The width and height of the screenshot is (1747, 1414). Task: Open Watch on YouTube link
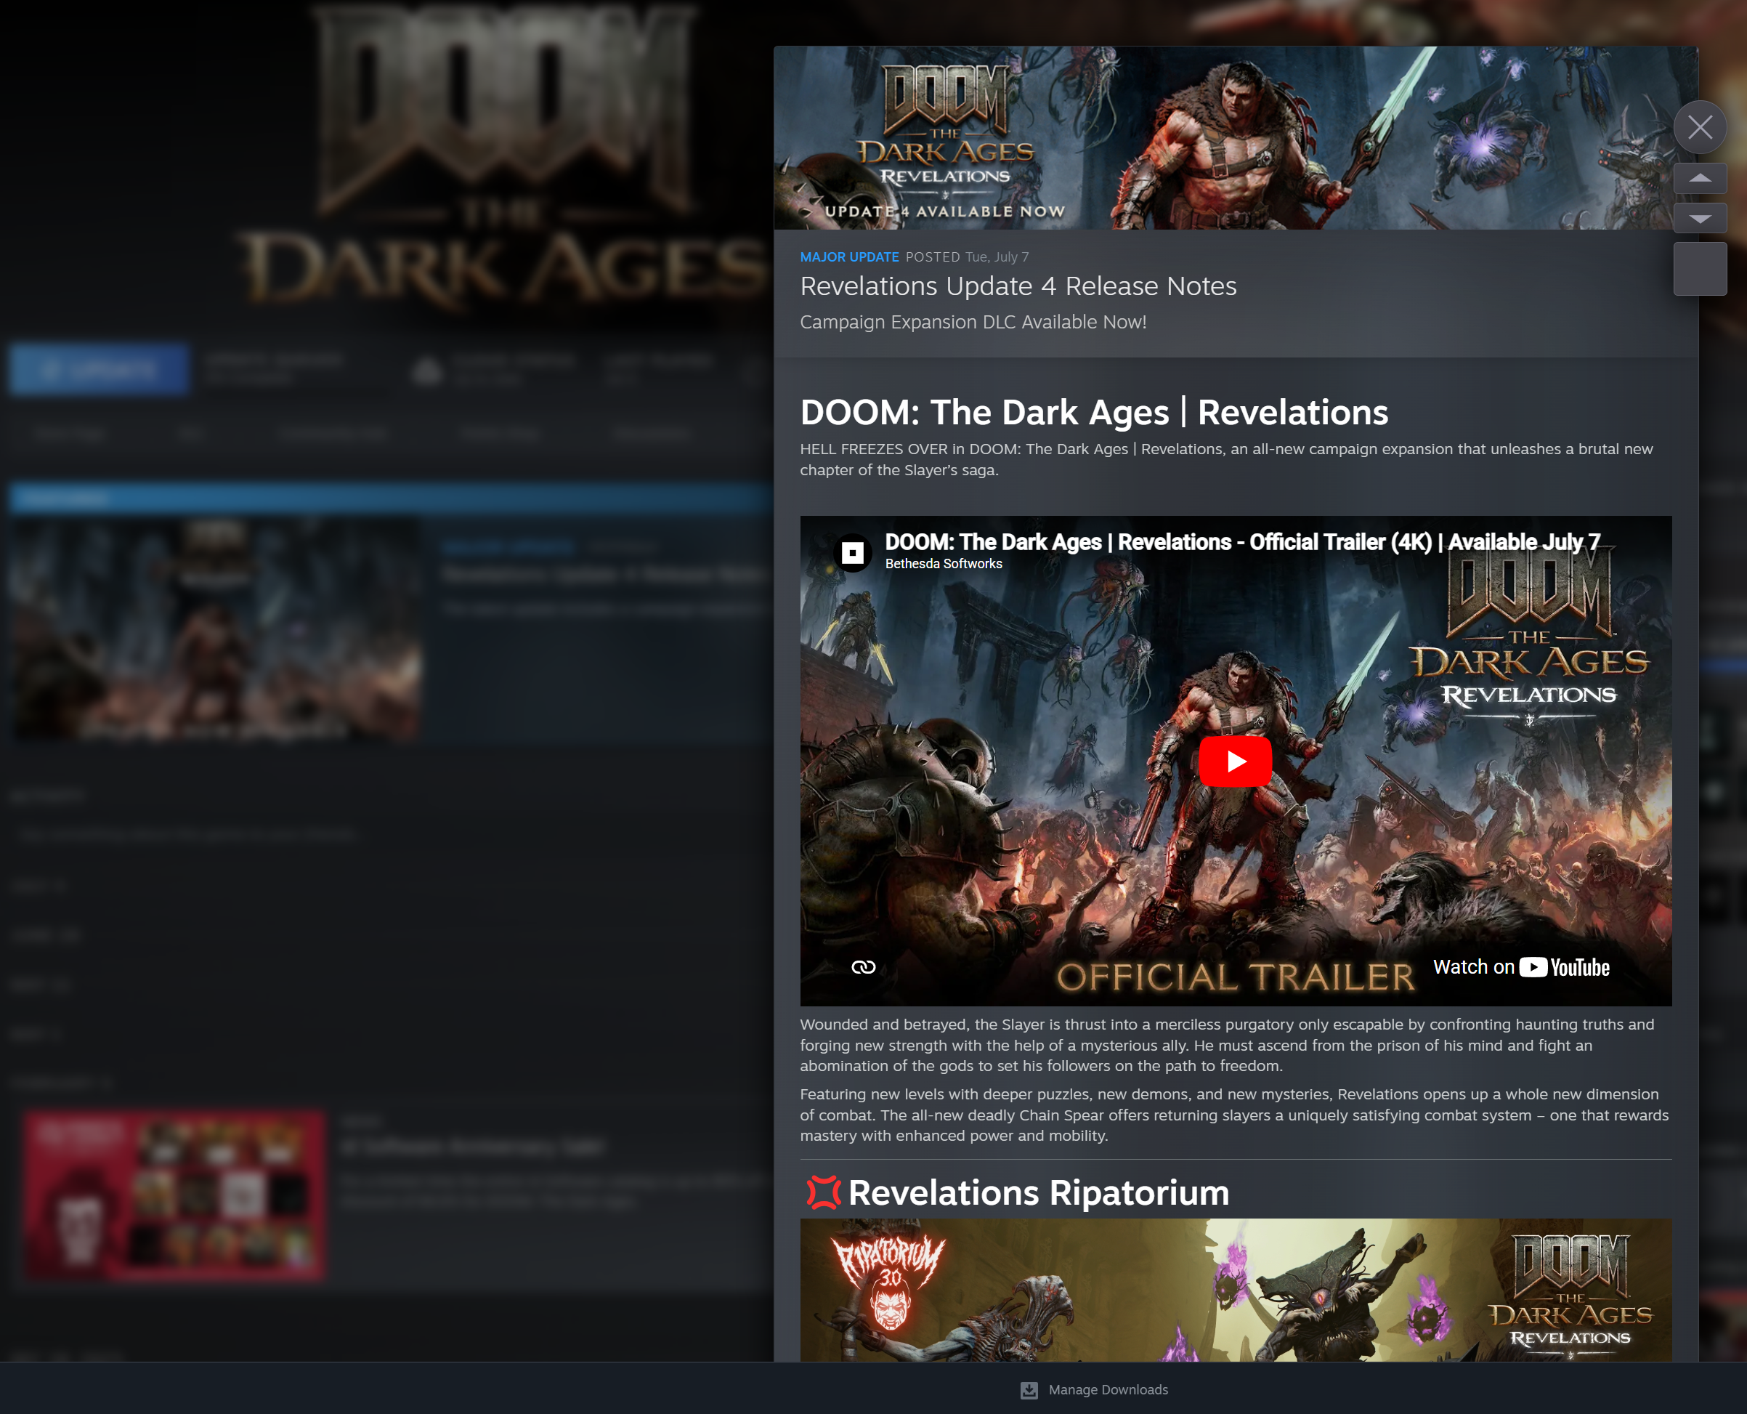(1520, 967)
